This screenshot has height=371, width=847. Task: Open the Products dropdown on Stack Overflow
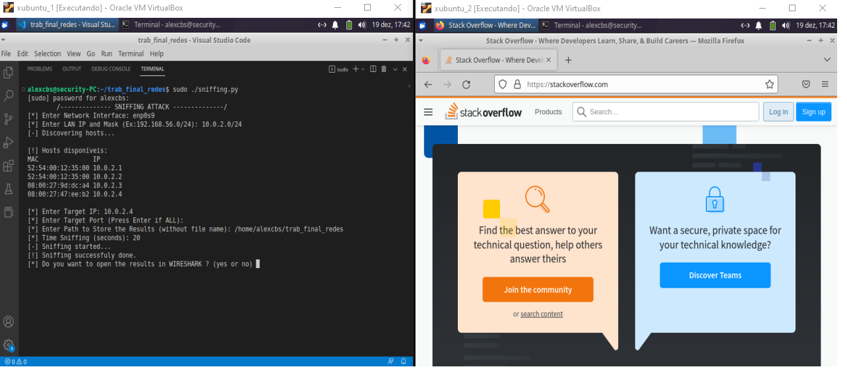tap(548, 112)
